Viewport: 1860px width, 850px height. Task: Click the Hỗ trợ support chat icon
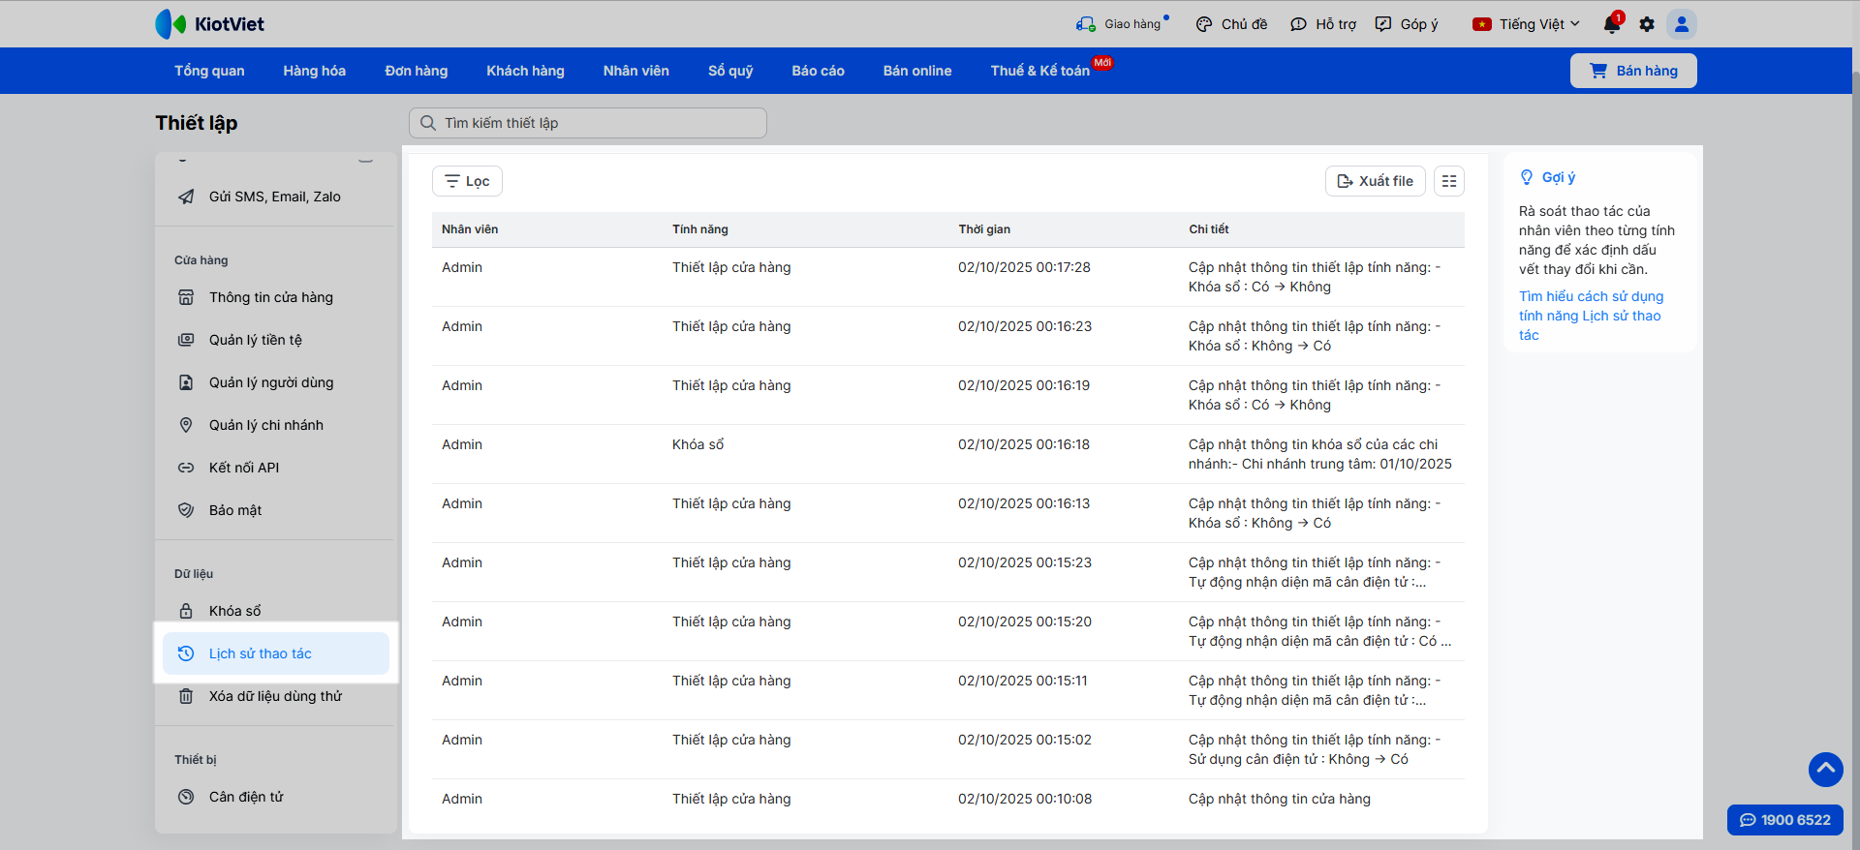coord(1299,24)
